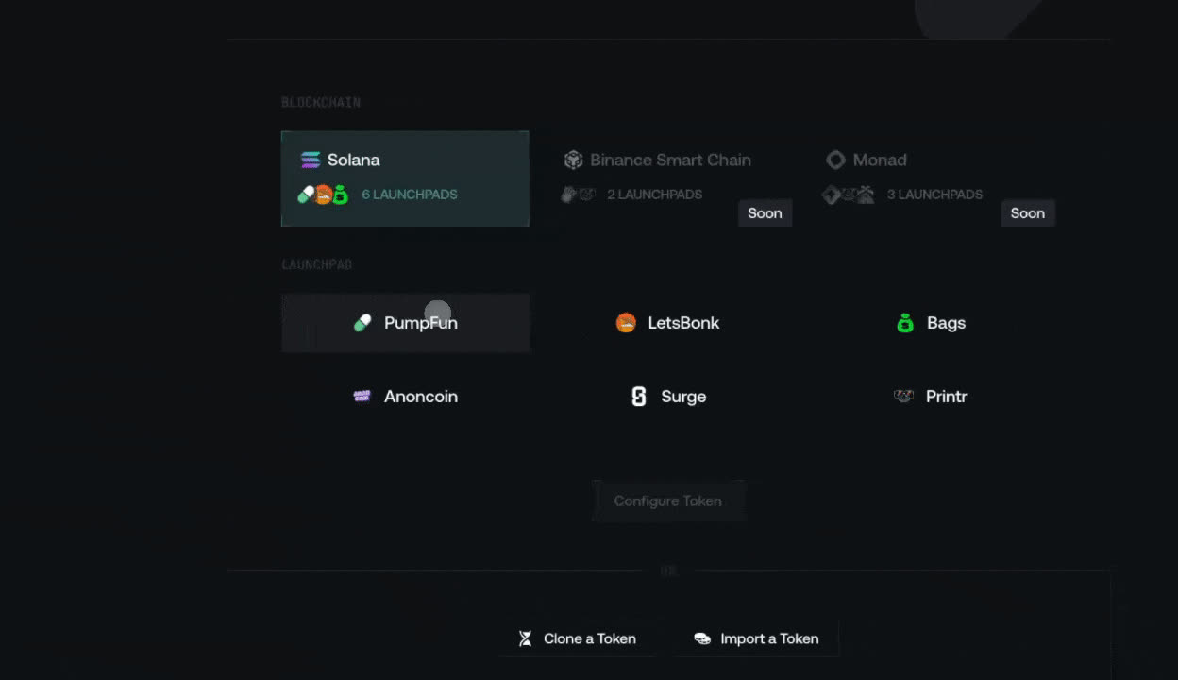Select the Solana blockchain card

(x=405, y=178)
